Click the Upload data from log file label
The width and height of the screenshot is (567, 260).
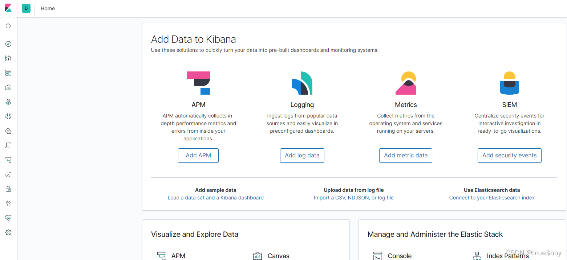coord(354,190)
